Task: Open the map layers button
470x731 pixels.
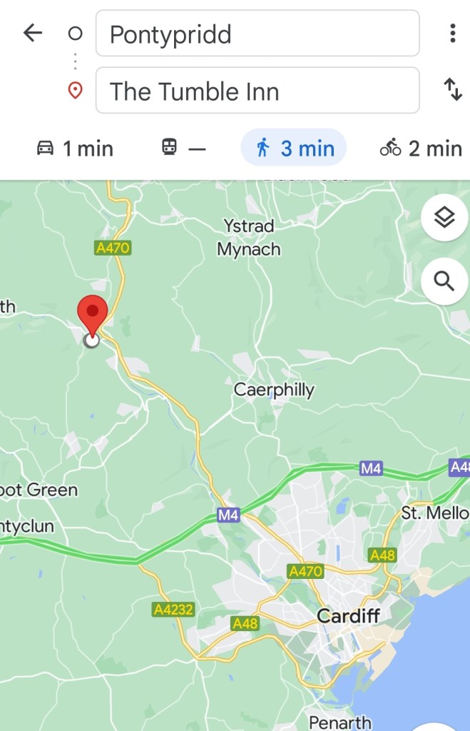Action: pyautogui.click(x=444, y=217)
